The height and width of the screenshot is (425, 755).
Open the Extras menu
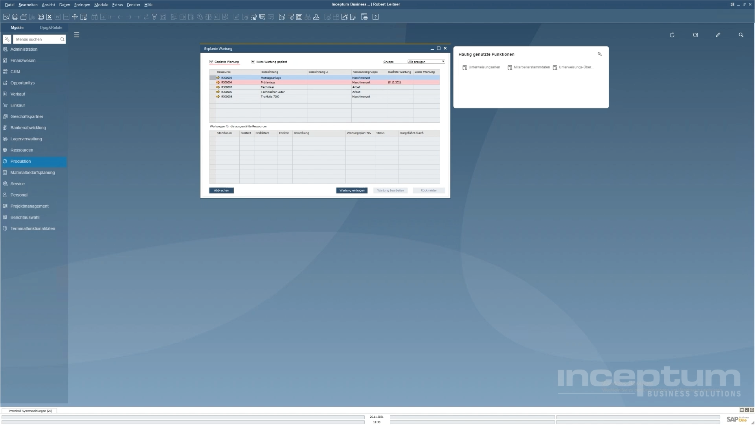pos(118,5)
